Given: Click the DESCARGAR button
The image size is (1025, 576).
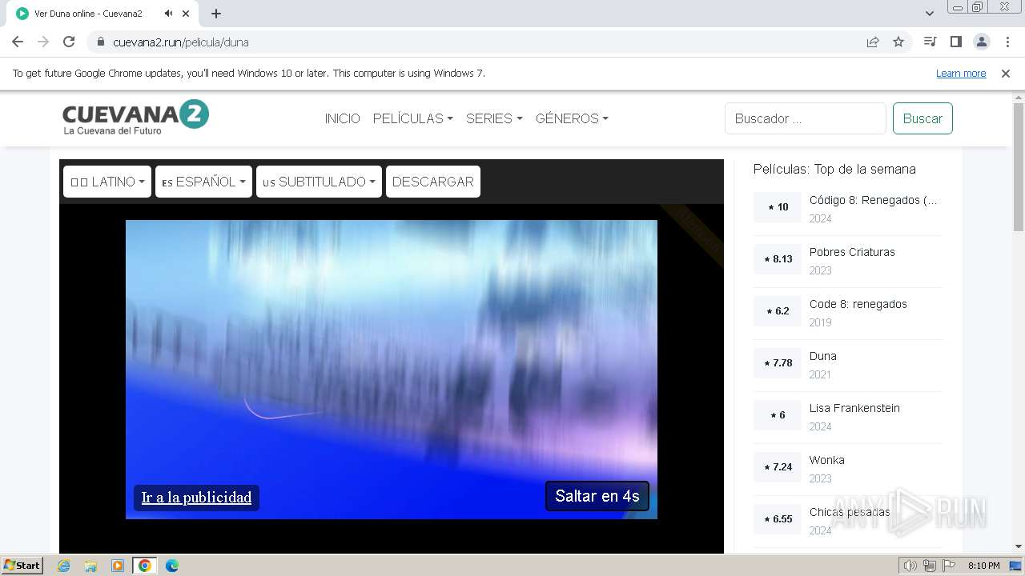Looking at the screenshot, I should click(433, 182).
